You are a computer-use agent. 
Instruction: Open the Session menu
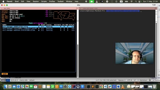point(36,1)
